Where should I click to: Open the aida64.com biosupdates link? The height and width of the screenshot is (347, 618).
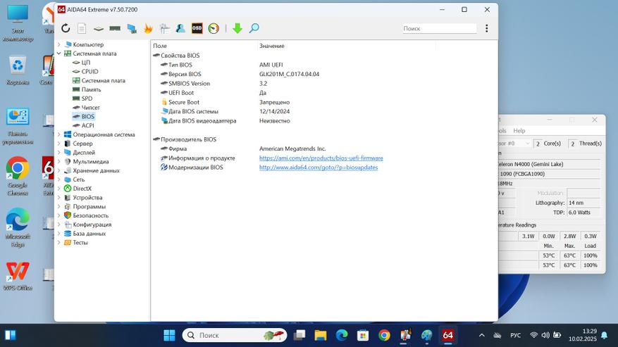click(319, 168)
